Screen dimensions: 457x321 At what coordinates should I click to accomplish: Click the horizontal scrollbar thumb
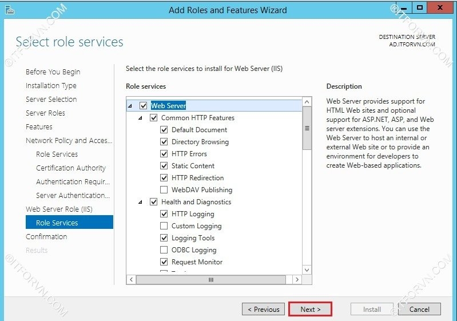(210, 280)
